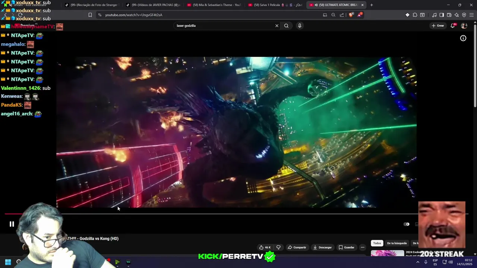
Task: Save video with Guardar button
Action: pos(346,247)
